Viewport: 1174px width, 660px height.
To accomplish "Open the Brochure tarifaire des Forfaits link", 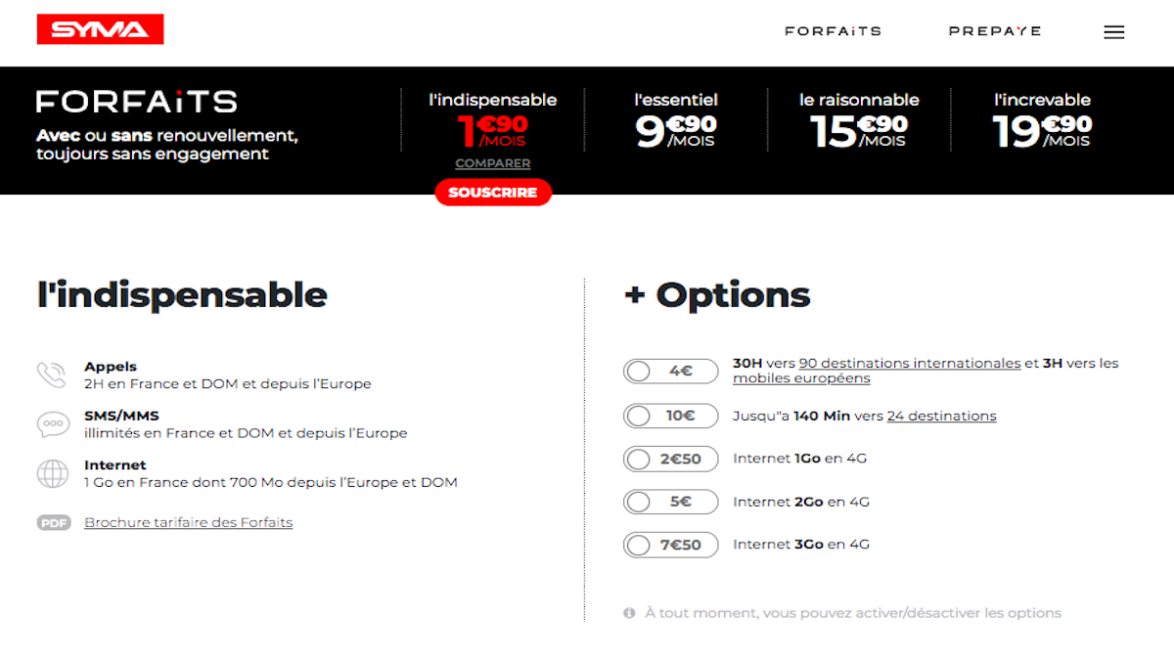I will click(189, 523).
